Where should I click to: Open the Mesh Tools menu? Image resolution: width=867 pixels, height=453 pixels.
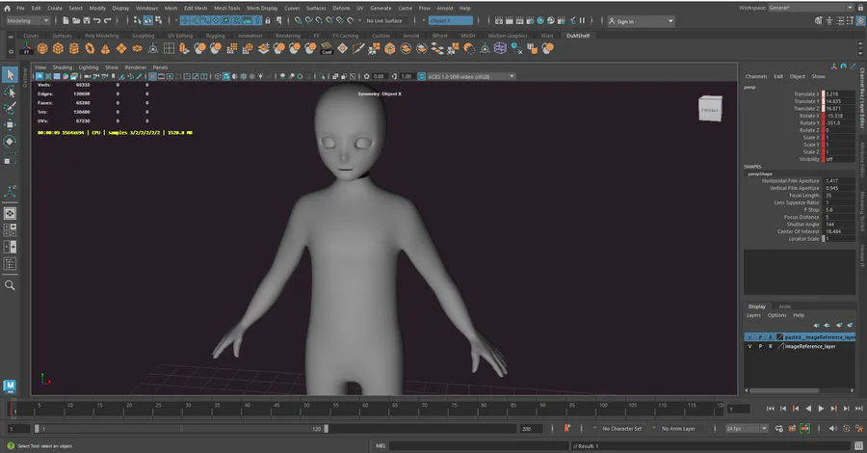226,8
